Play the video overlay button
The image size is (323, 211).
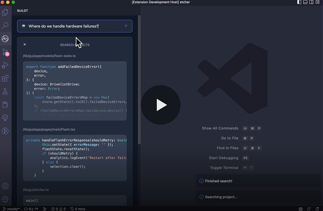pyautogui.click(x=161, y=105)
